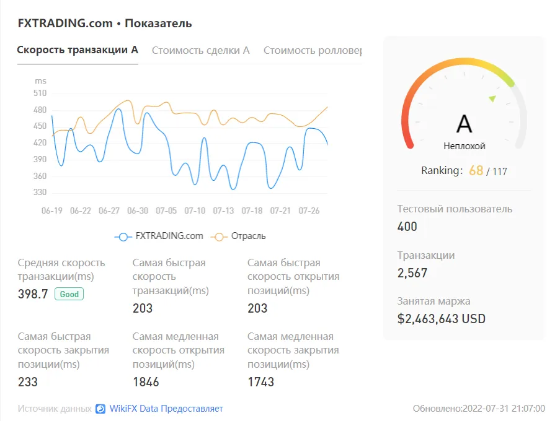The width and height of the screenshot is (560, 421).
Task: Click the green gauge pointer triangle
Action: tap(492, 98)
